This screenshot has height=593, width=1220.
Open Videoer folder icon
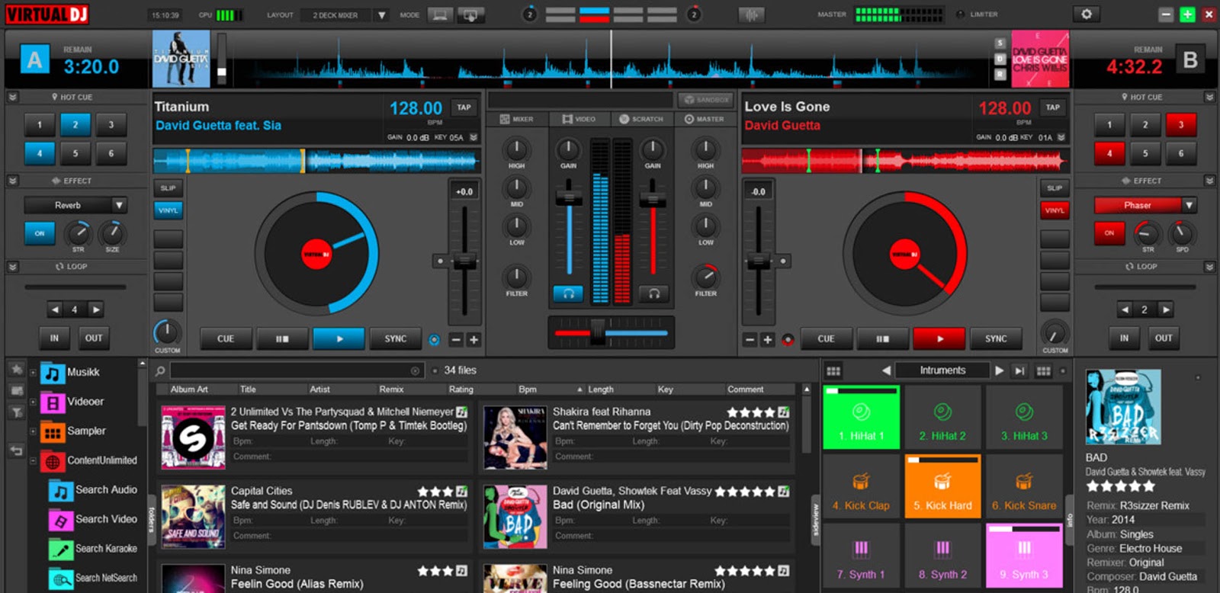(x=53, y=402)
